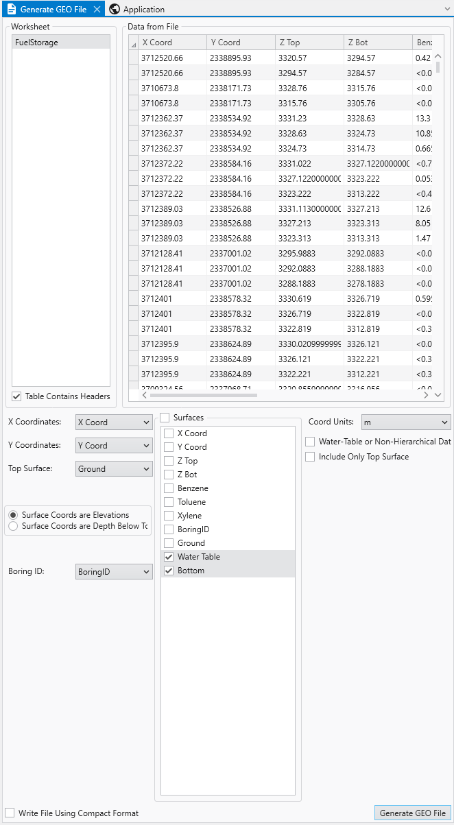Open the Coord Units dropdown

[405, 422]
